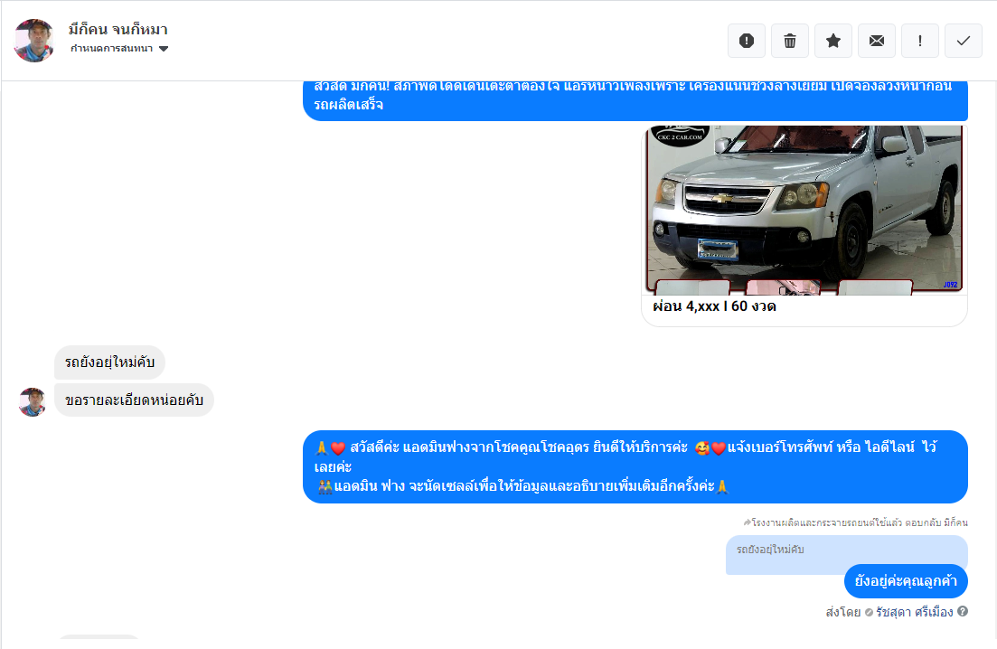
Task: Click contact name มีก็คน จนก็หมา
Action: [x=118, y=29]
